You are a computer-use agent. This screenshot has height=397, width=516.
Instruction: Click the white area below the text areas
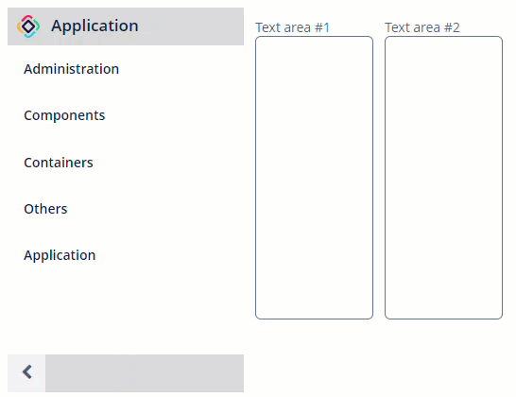coord(379,357)
